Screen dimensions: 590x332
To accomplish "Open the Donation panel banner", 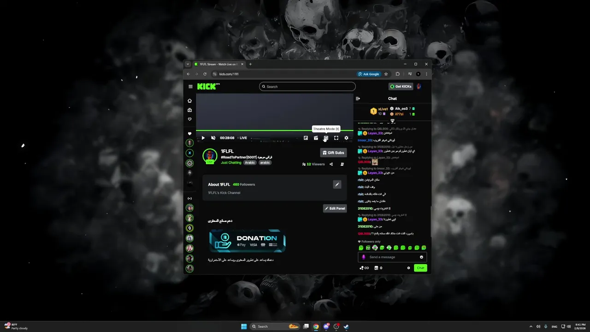I will click(x=247, y=241).
